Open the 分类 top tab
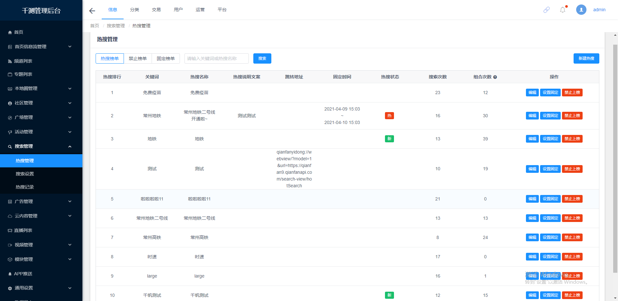This screenshot has height=301, width=618. tap(135, 10)
